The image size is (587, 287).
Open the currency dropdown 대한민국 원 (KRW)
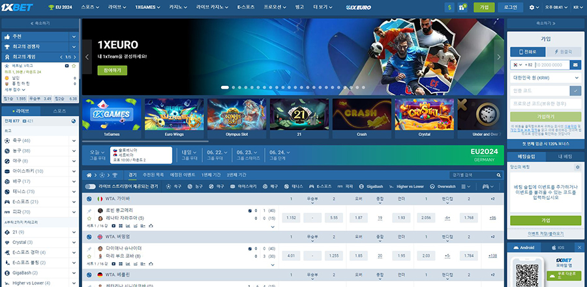[x=545, y=77]
